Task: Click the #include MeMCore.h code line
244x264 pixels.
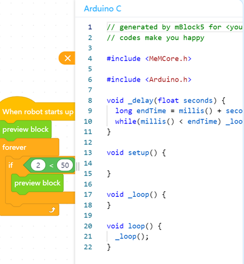Action: click(149, 59)
